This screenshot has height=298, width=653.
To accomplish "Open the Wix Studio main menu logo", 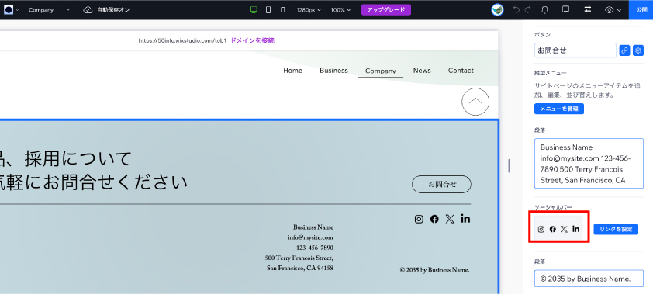I will click(9, 9).
